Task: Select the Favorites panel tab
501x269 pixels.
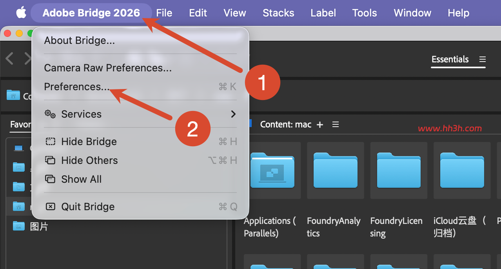Action: (x=20, y=125)
